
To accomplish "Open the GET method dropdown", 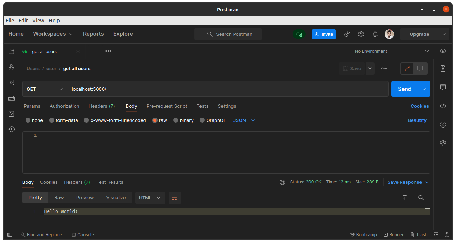I will click(x=45, y=89).
